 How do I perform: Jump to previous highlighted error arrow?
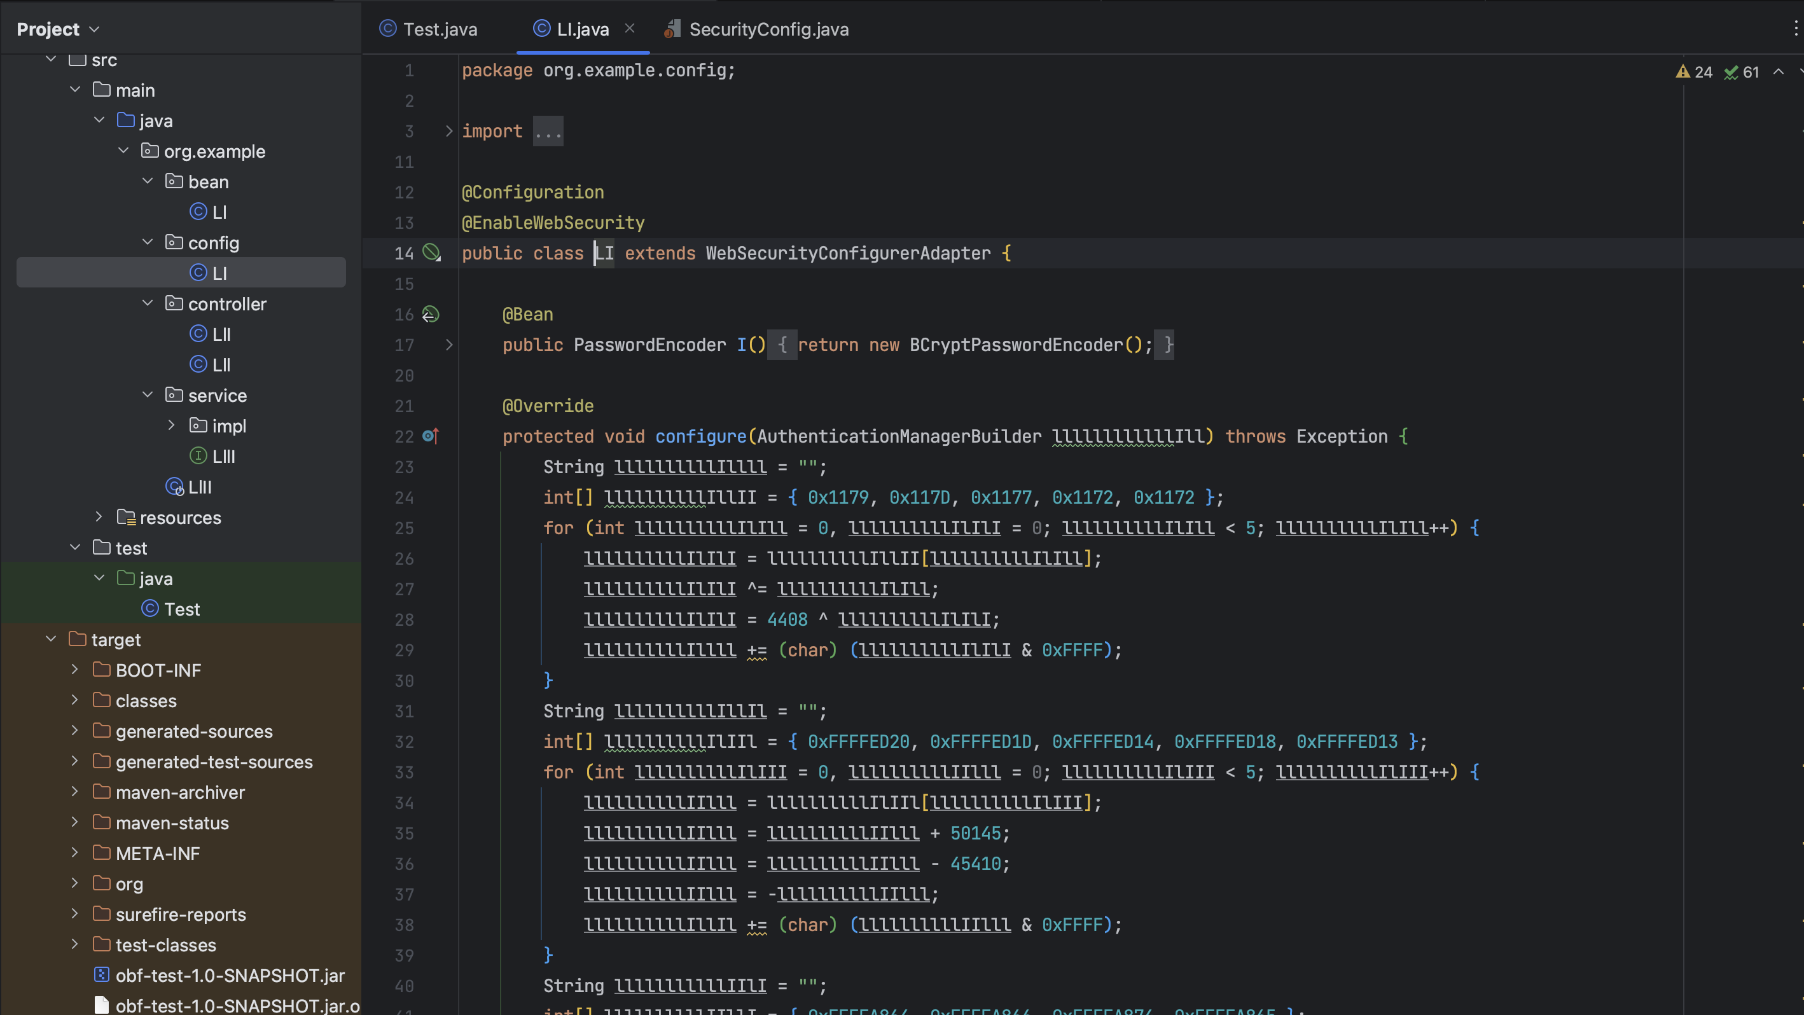pos(1778,72)
